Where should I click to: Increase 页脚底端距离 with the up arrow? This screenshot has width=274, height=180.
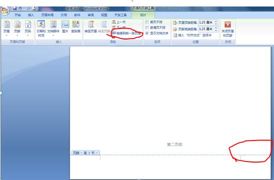point(216,27)
